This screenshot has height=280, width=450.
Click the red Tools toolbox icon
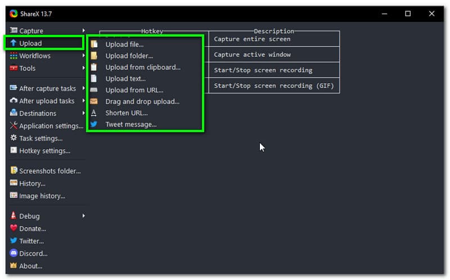tap(13, 68)
